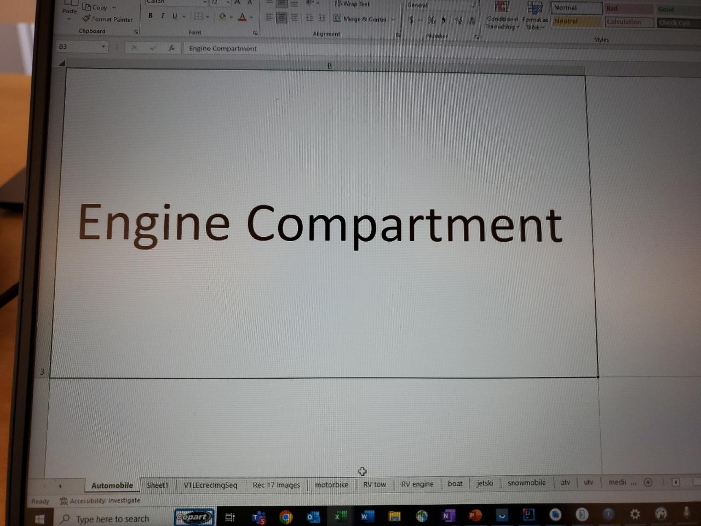Click the next sheet tab scroll arrow
The height and width of the screenshot is (526, 701).
[x=60, y=486]
